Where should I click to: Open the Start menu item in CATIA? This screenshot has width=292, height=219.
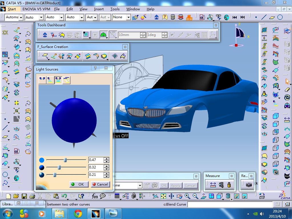tap(12, 9)
